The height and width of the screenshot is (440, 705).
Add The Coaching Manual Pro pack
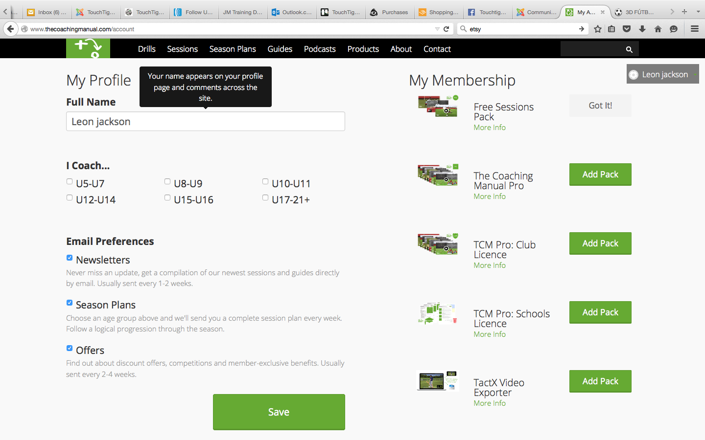click(x=600, y=175)
